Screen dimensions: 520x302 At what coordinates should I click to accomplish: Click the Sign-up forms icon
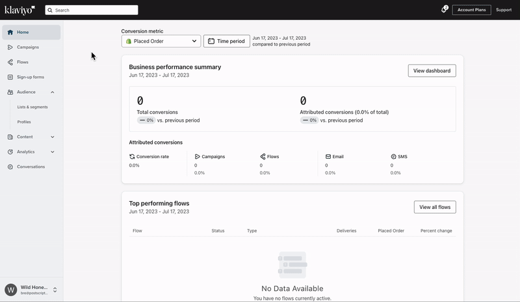tap(10, 77)
